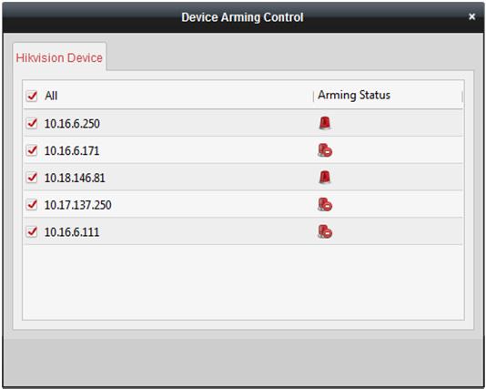Toggle the checkbox for device 10.18.146.81
Screen dimensions: 486x389
[x=32, y=178]
